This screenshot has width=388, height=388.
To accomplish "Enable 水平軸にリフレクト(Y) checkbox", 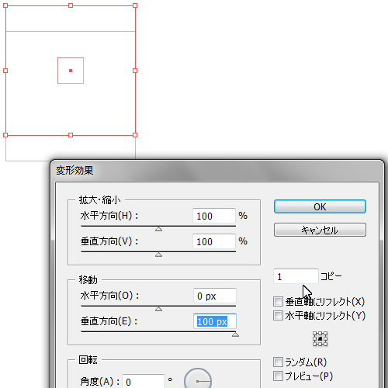I will [278, 316].
